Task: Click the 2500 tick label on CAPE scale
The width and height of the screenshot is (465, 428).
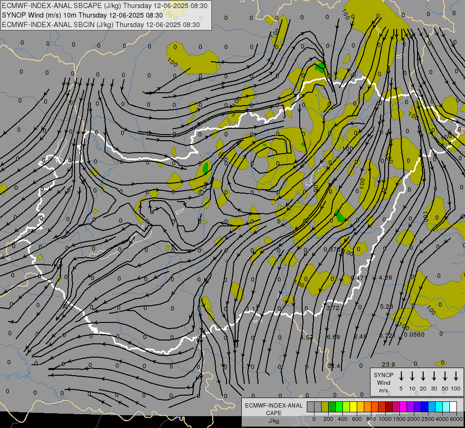Action: pos(428,419)
